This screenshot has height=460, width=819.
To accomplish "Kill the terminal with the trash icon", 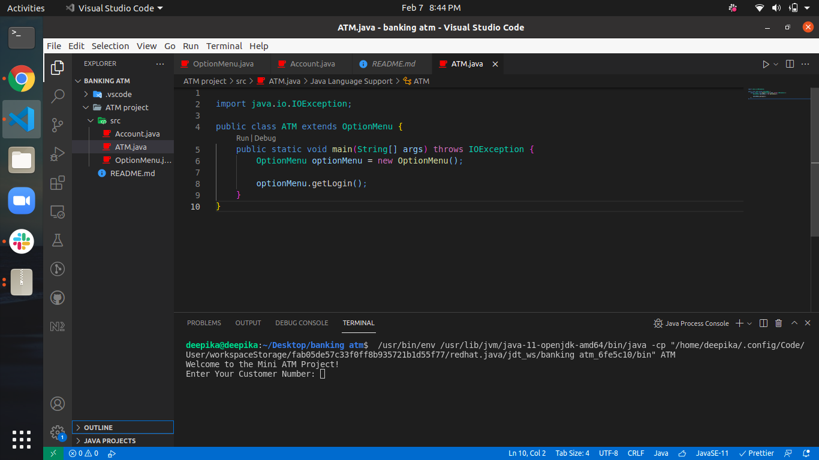I will point(778,323).
